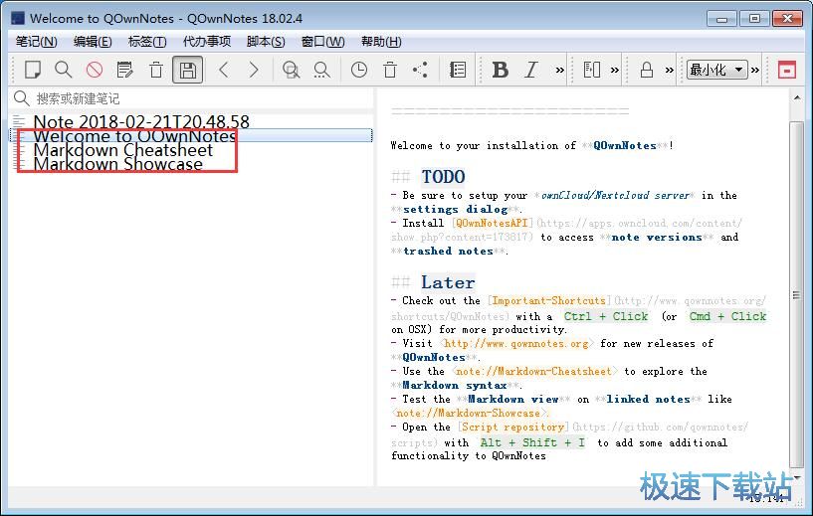Open note version history clock icon

[358, 70]
